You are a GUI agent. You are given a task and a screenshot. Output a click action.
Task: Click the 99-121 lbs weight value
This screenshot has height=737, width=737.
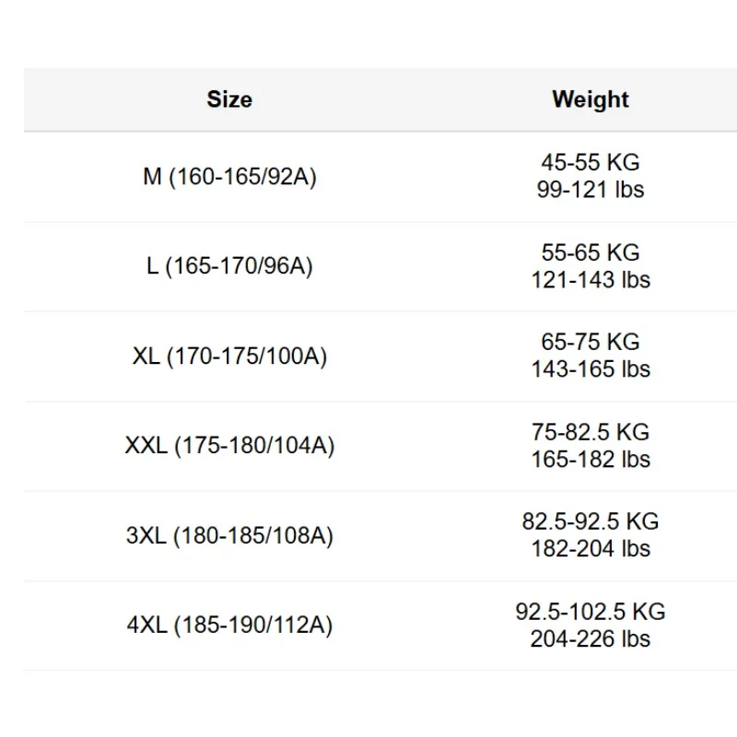pyautogui.click(x=591, y=190)
